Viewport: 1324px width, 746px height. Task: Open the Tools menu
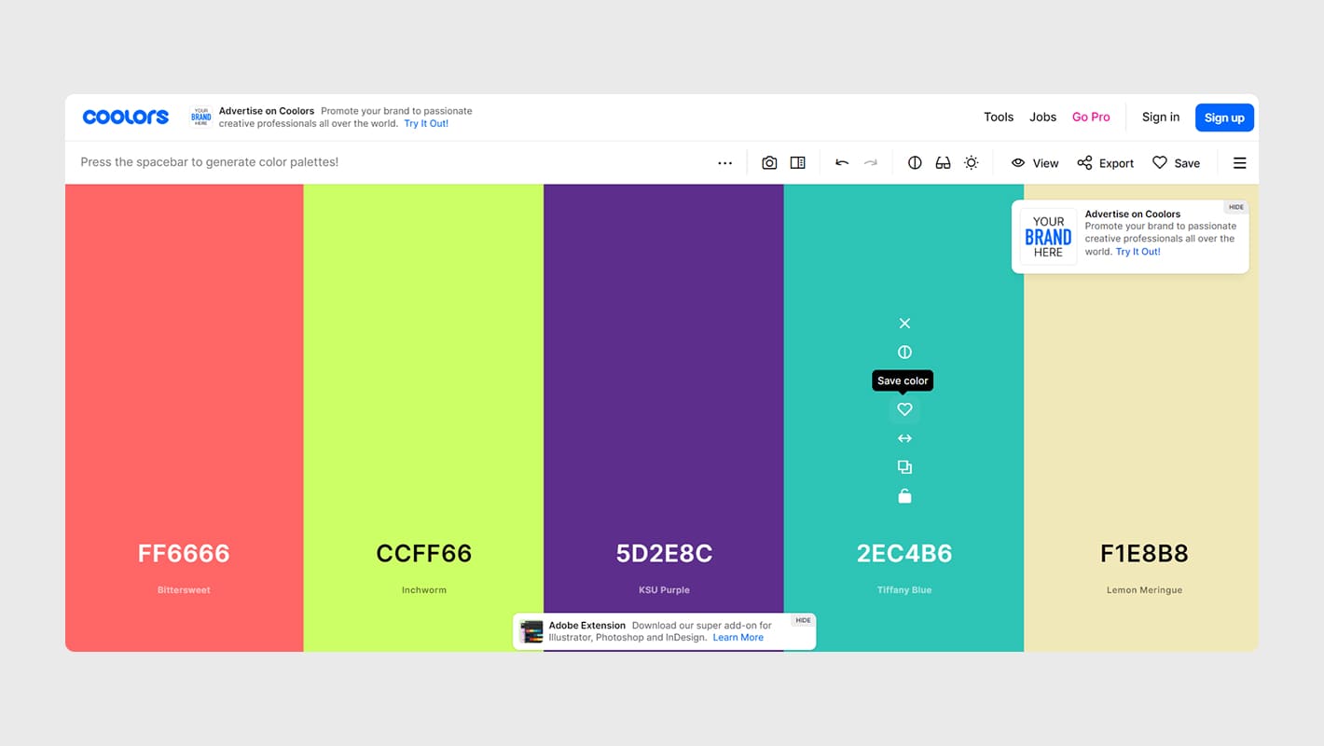point(998,117)
